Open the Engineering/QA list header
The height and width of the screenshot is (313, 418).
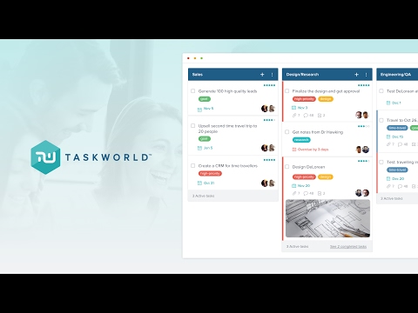397,75
